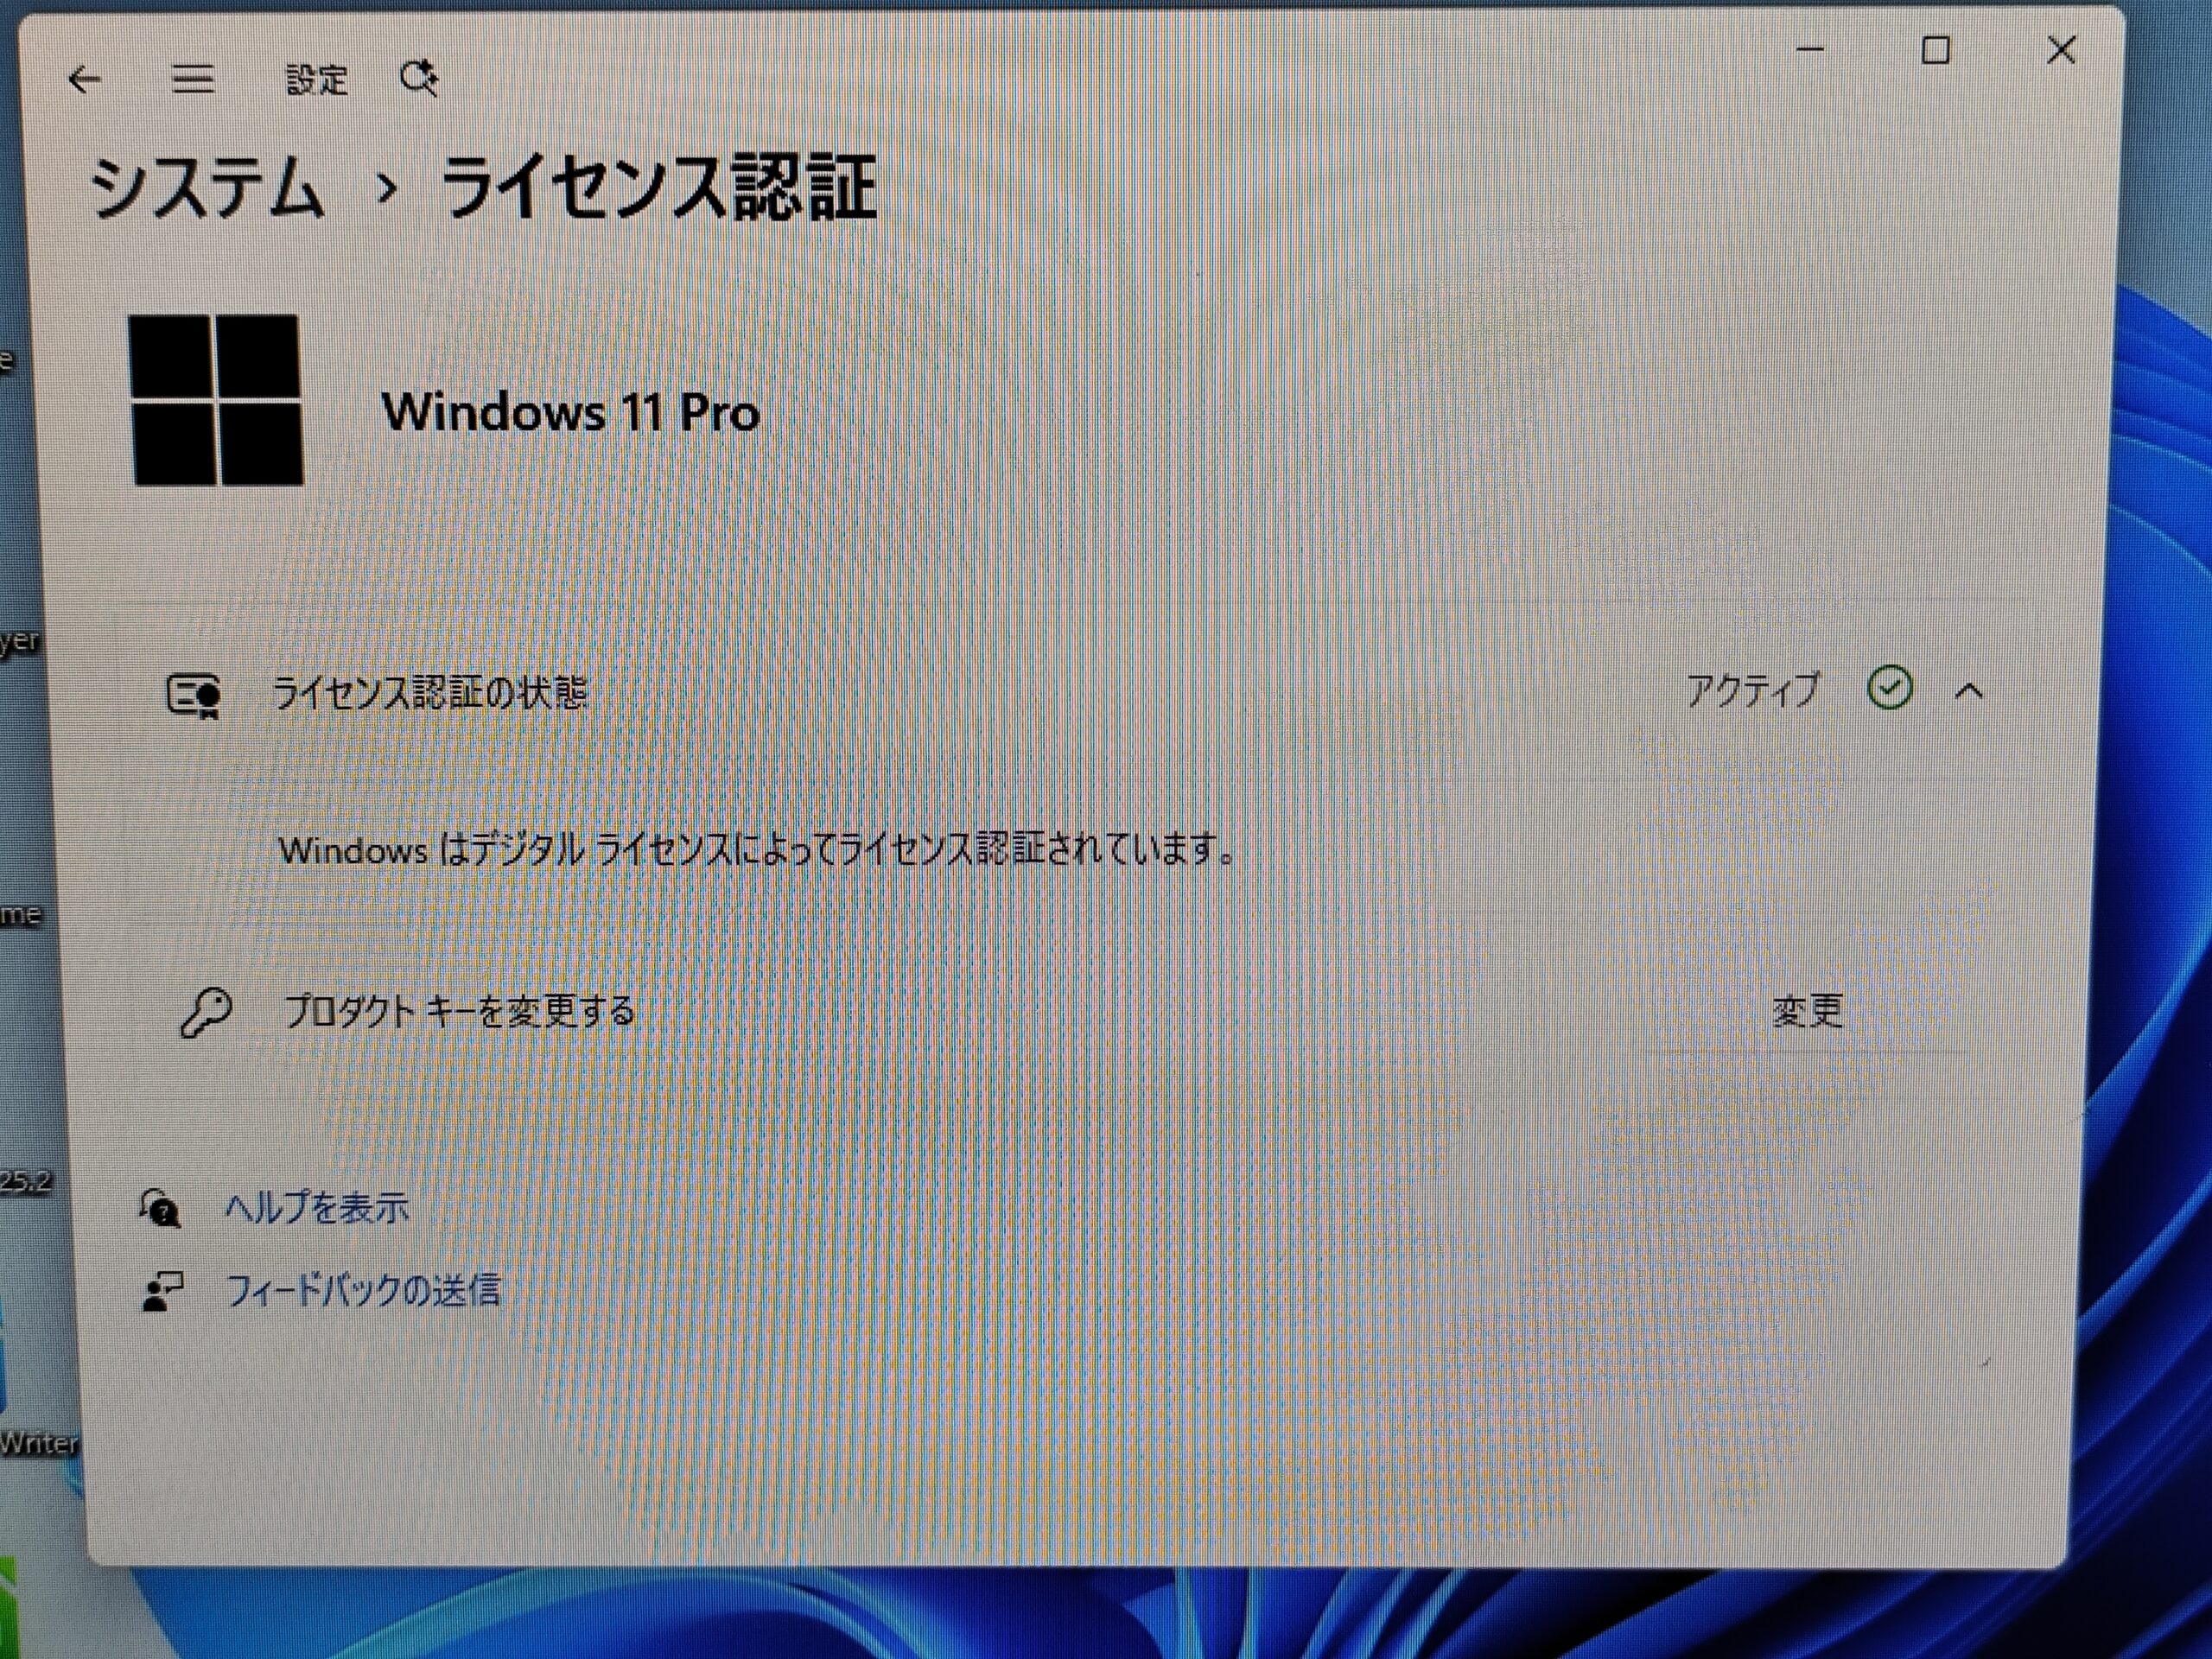Screen dimensions: 2212x1659
Task: Minimize the settings window
Action: coord(1810,49)
